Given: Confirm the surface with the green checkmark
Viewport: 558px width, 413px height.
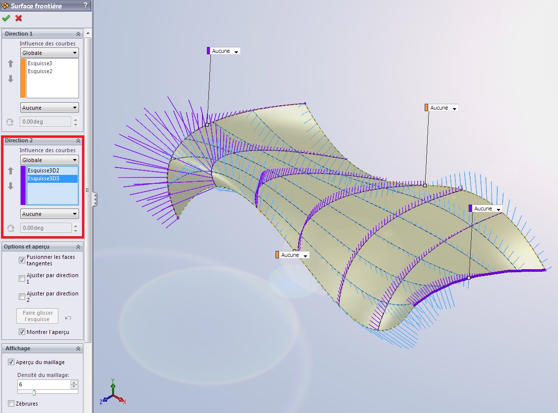Looking at the screenshot, I should [6, 18].
